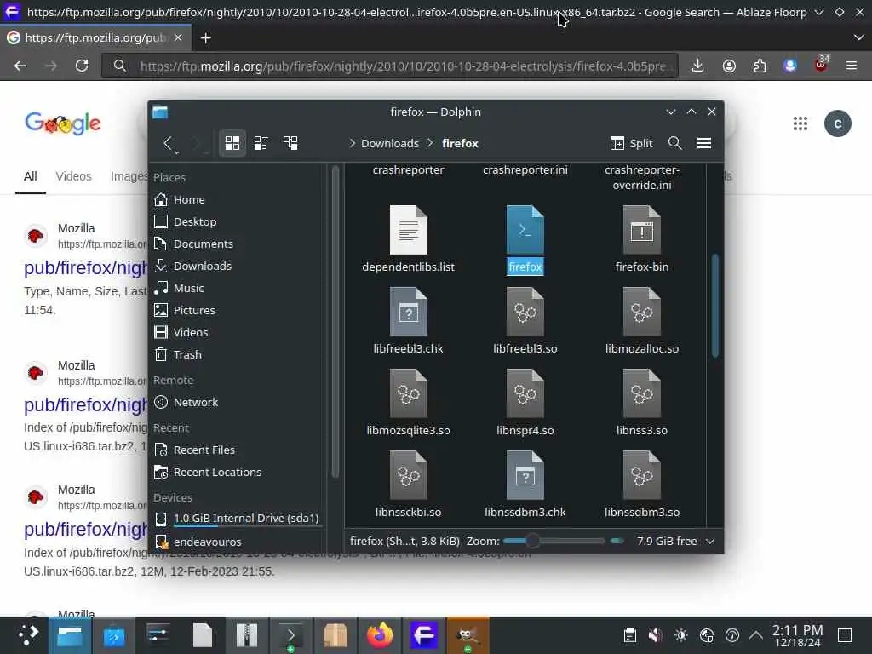Image resolution: width=872 pixels, height=654 pixels.
Task: Select firefox-bin executable icon
Action: pos(642,230)
